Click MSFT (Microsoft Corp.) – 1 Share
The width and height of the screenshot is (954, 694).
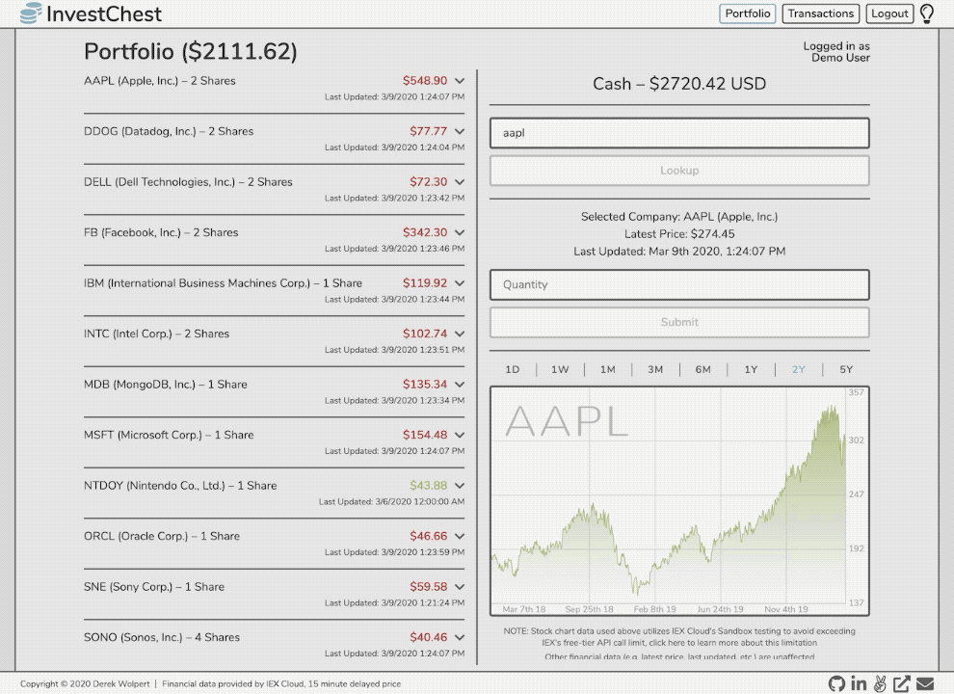pos(169,435)
